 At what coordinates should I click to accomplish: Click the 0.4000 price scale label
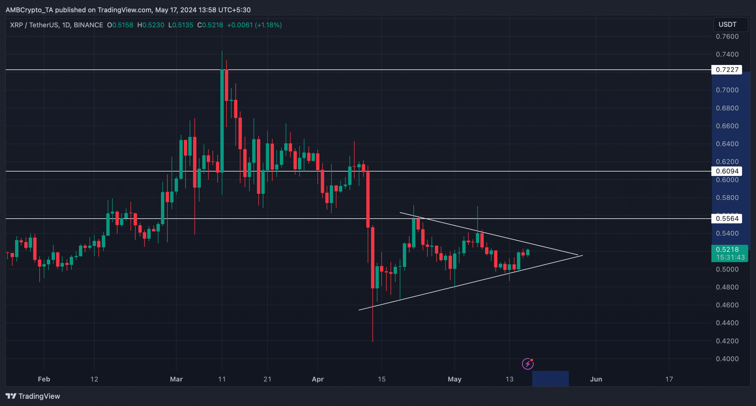[727, 359]
